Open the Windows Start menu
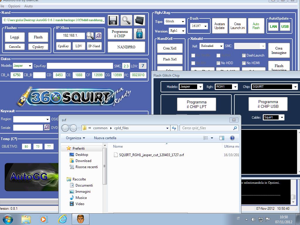Image resolution: width=300 pixels, height=225 pixels. [8, 219]
